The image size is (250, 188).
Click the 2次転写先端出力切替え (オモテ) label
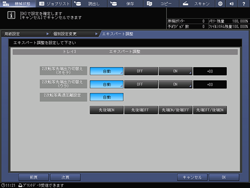[63, 71]
